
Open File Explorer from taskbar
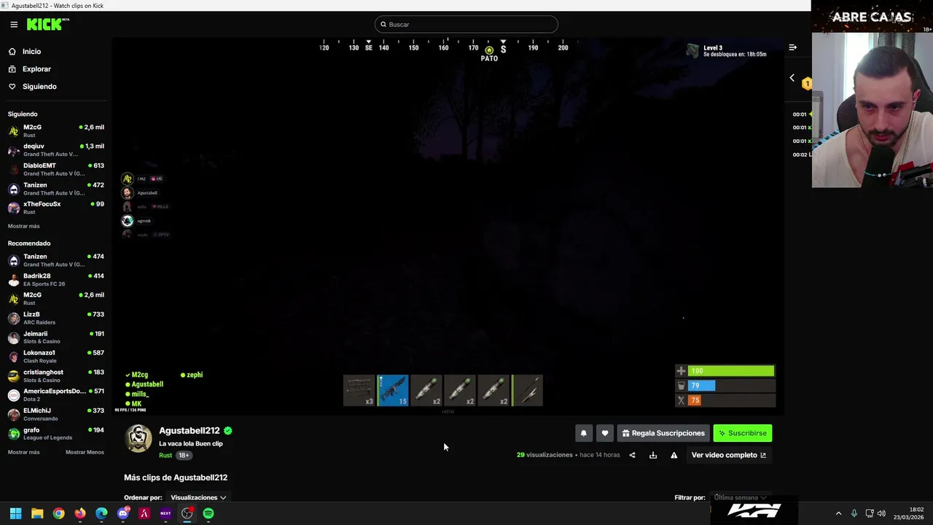tap(37, 513)
